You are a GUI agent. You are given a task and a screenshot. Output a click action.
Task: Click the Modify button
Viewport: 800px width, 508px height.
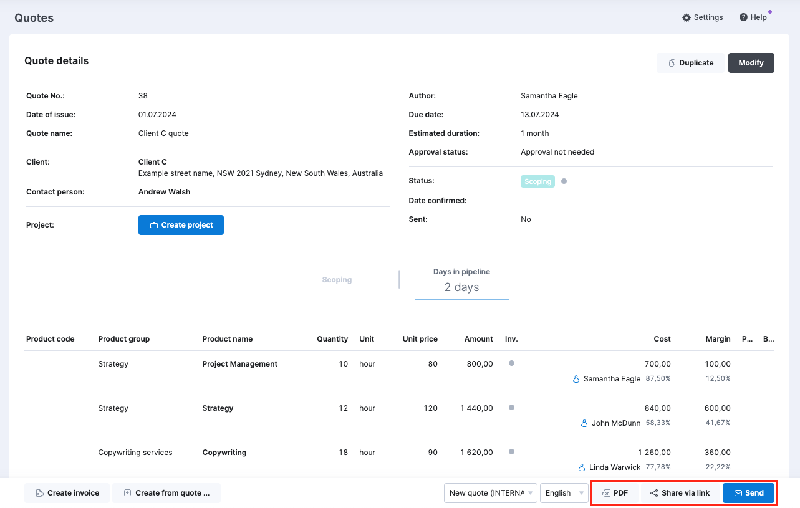click(751, 63)
